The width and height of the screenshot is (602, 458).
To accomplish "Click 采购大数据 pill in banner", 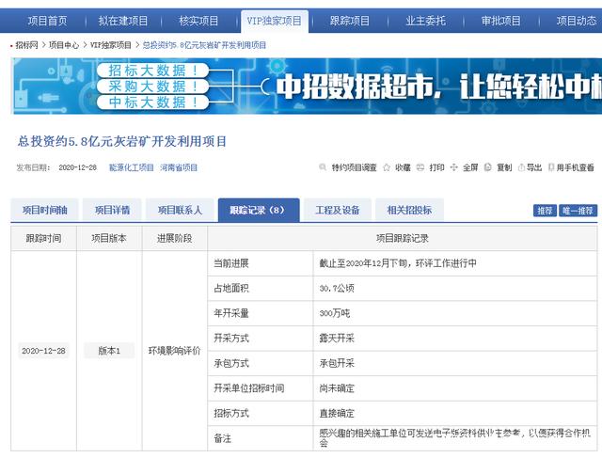I will point(152,86).
